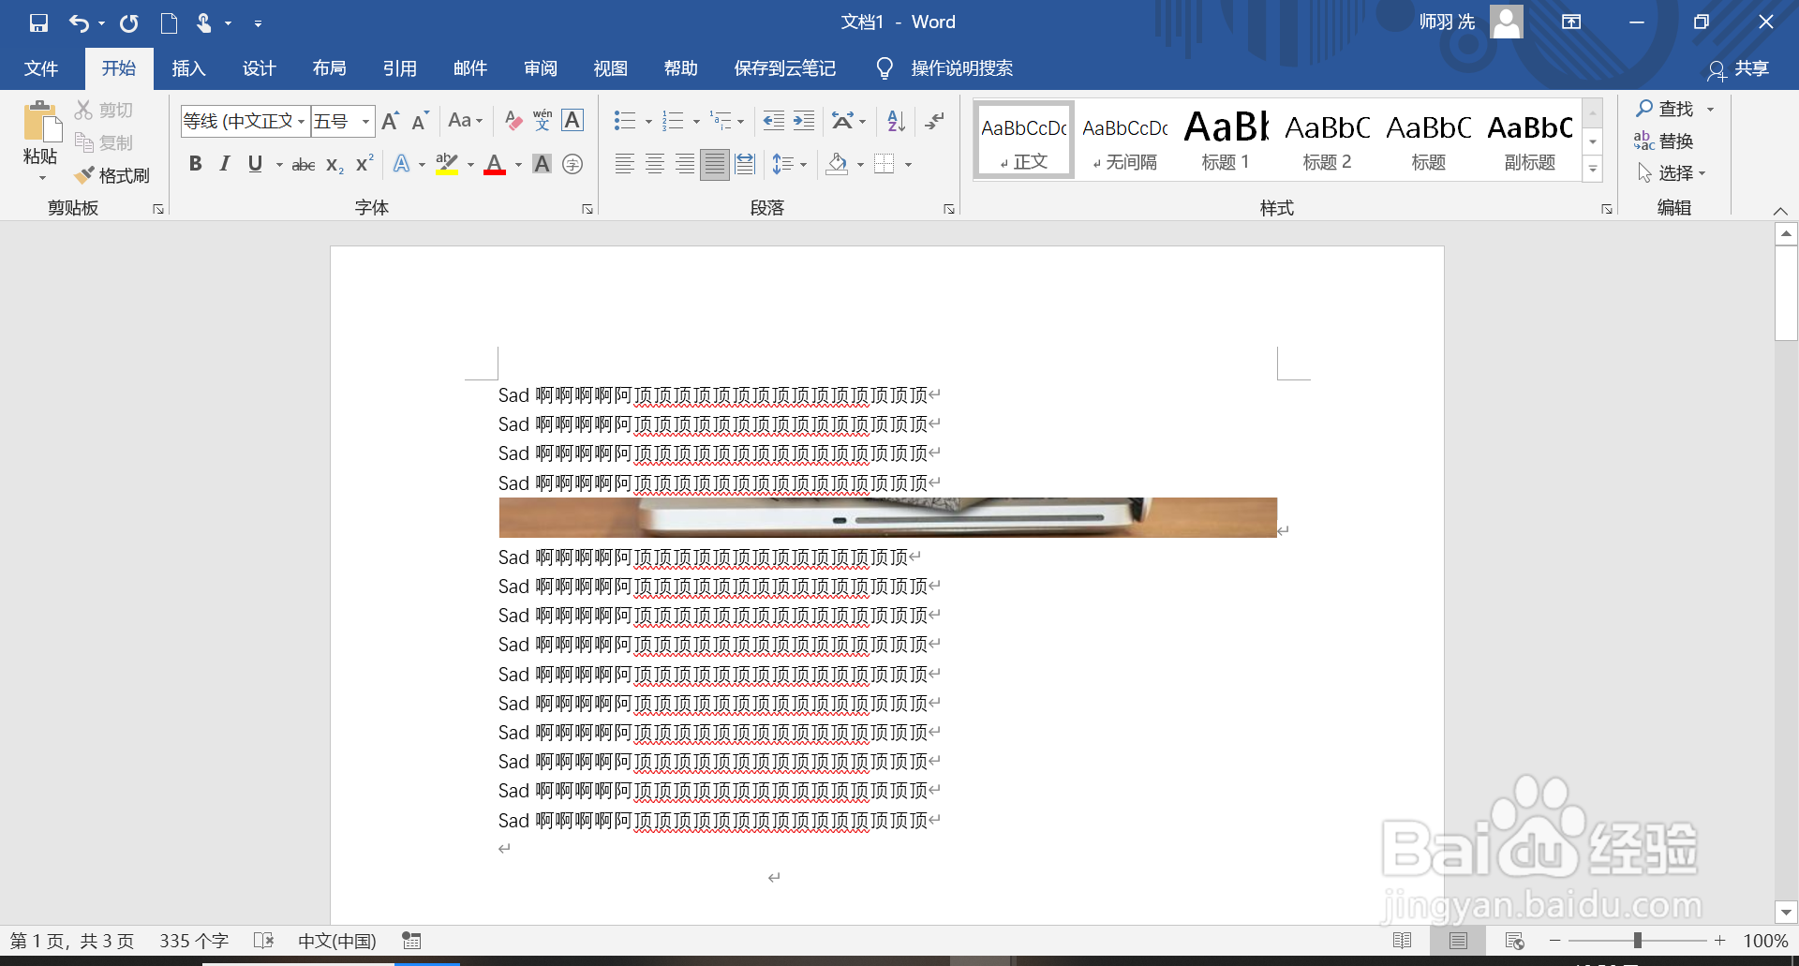This screenshot has height=966, width=1799.
Task: Apply character border icon A
Action: 572,120
